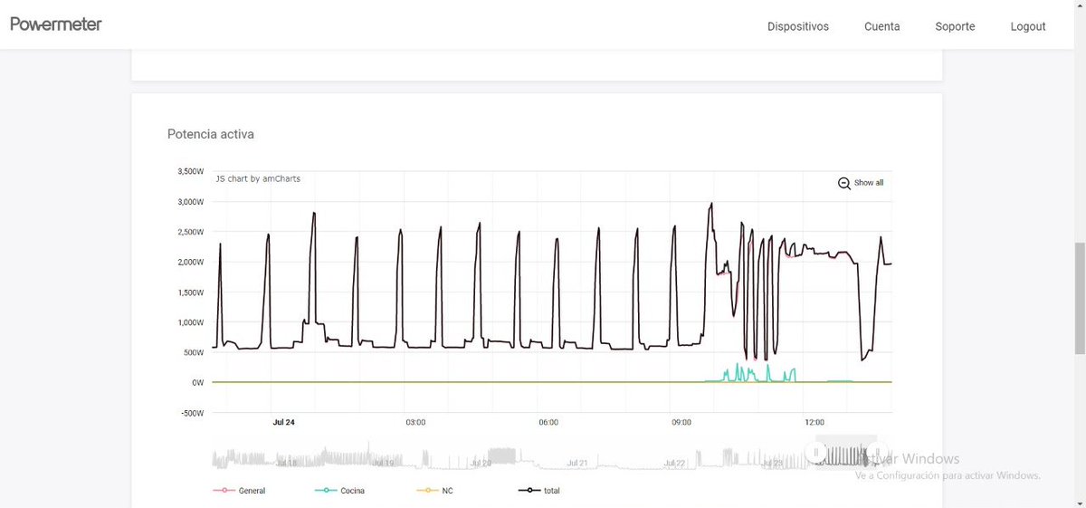This screenshot has width=1086, height=508.
Task: Toggle the Cocina series legend marker
Action: point(325,491)
